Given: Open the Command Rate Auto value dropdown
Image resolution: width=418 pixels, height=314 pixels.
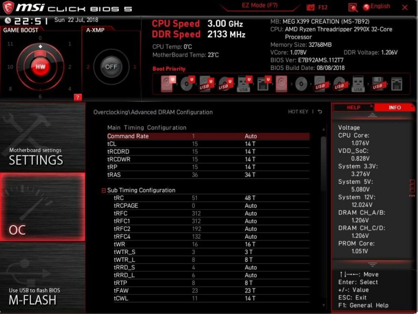Looking at the screenshot, I should [x=251, y=136].
